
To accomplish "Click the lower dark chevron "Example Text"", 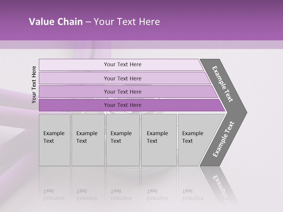I will pyautogui.click(x=223, y=139).
